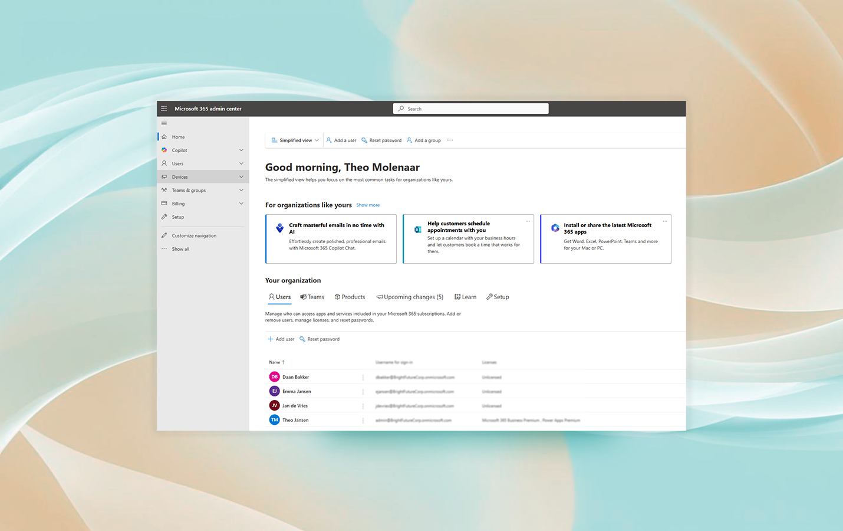The width and height of the screenshot is (843, 531).
Task: Switch to the Learn tab
Action: click(x=465, y=297)
